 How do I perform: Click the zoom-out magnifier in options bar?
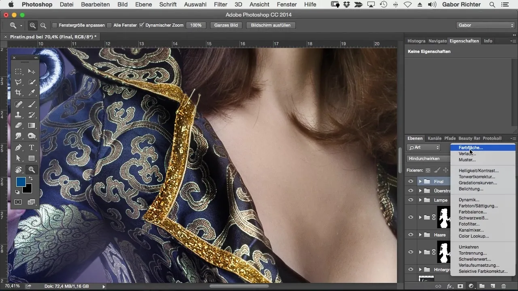coord(43,25)
